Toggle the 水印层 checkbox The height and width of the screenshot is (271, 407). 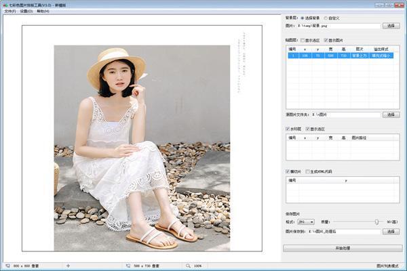[x=288, y=129]
